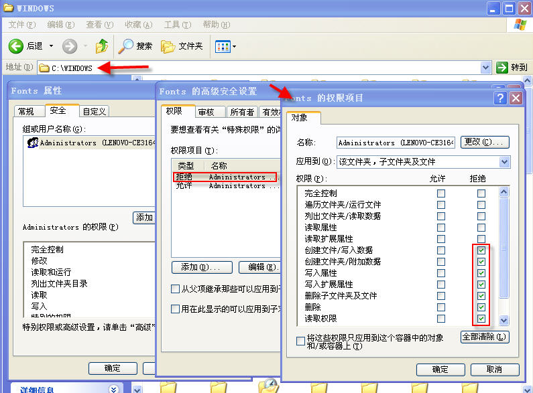The image size is (533, 393).
Task: Click 编辑(E) button in 高级安全设置
Action: [x=259, y=267]
